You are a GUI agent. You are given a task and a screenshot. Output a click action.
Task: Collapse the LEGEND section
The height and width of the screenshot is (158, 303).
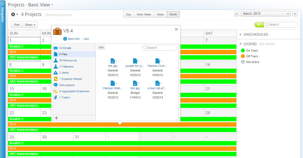tap(241, 44)
